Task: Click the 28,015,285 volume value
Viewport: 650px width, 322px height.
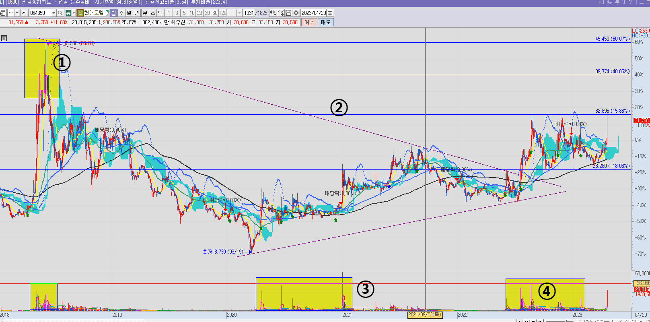Action: click(84, 23)
